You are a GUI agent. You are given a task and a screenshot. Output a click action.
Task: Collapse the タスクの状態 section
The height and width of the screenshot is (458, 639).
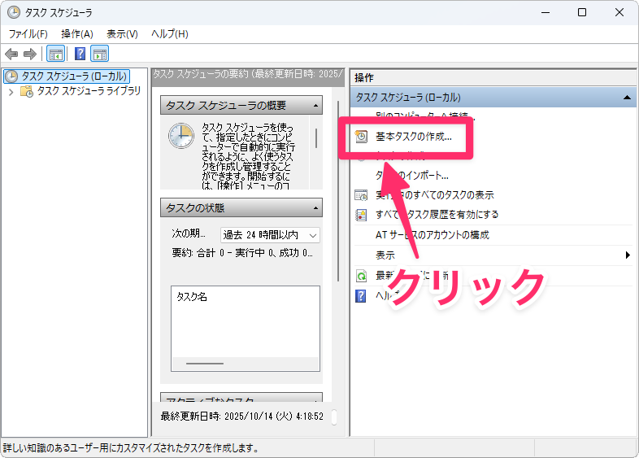314,208
